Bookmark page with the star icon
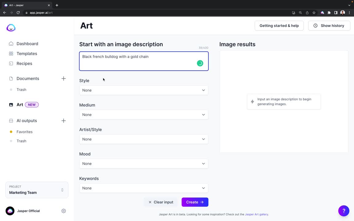 pyautogui.click(x=314, y=13)
